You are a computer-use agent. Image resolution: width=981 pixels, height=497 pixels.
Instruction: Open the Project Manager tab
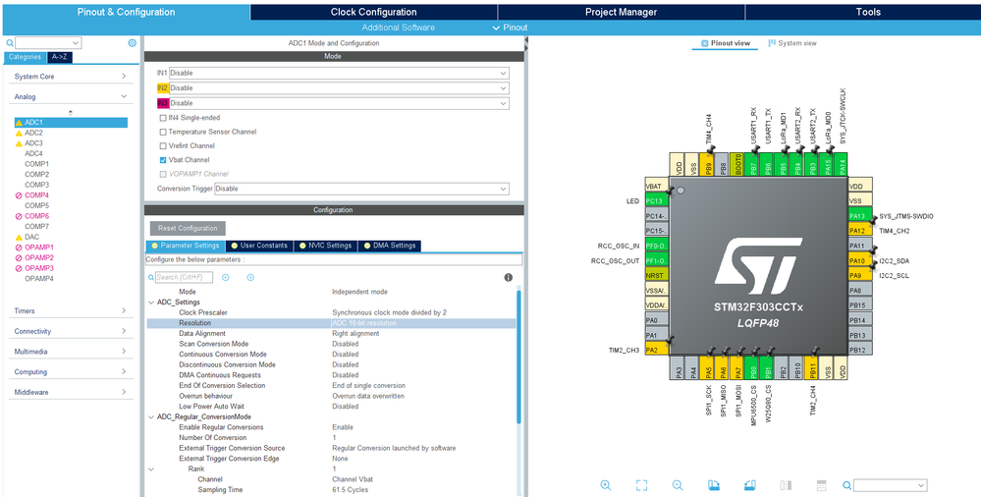pos(621,12)
